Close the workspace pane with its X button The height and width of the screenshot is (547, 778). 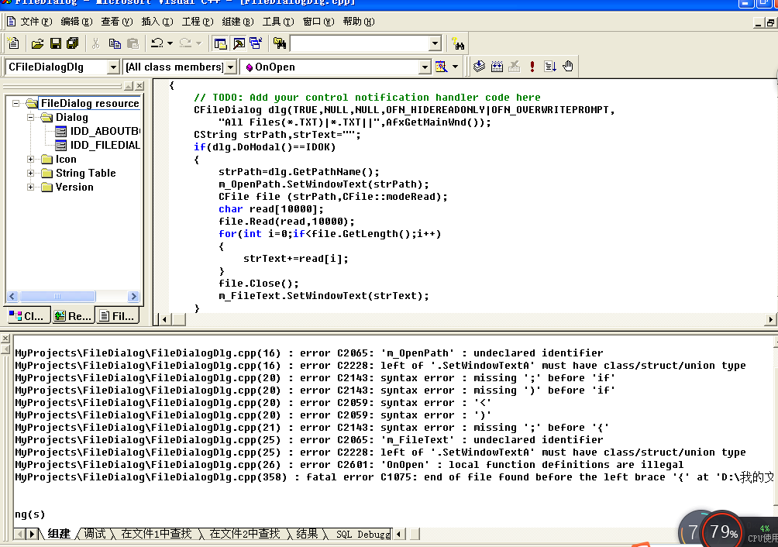[140, 86]
